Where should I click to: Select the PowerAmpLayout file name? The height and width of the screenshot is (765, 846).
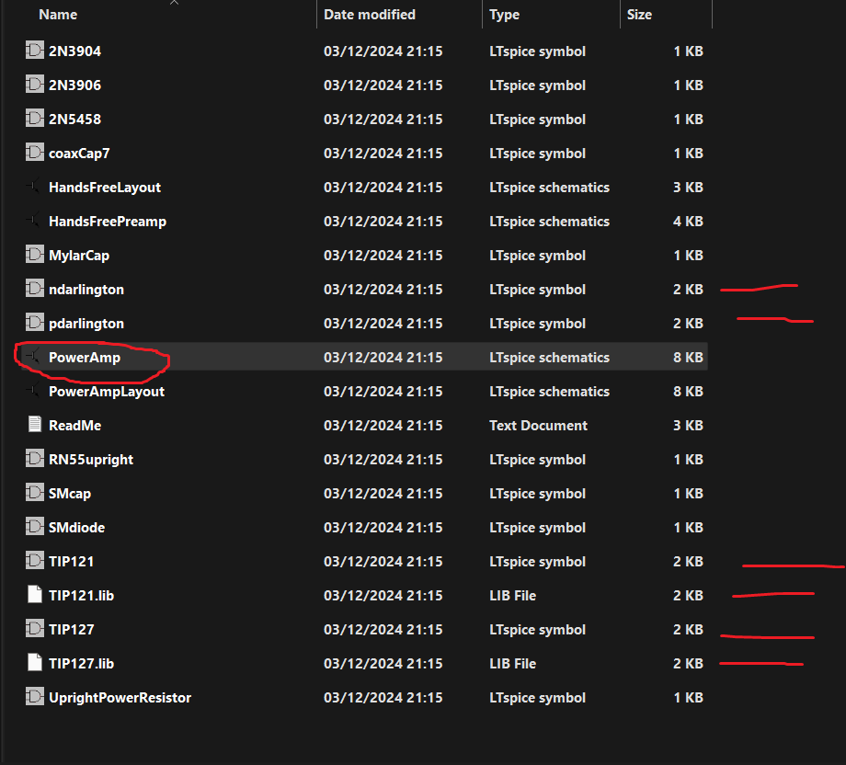107,391
